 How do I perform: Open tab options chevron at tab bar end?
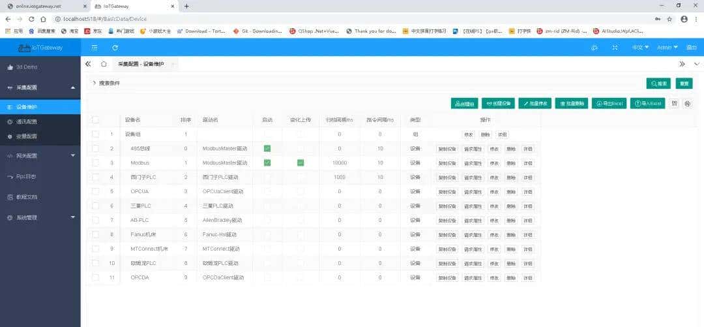coord(696,64)
